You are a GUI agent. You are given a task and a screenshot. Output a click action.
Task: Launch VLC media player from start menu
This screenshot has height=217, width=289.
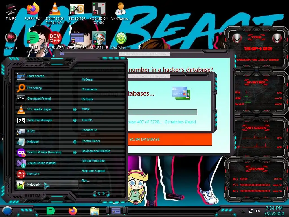click(44, 109)
